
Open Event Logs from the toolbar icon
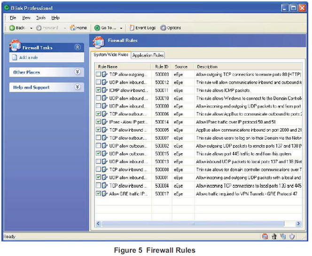click(x=132, y=28)
